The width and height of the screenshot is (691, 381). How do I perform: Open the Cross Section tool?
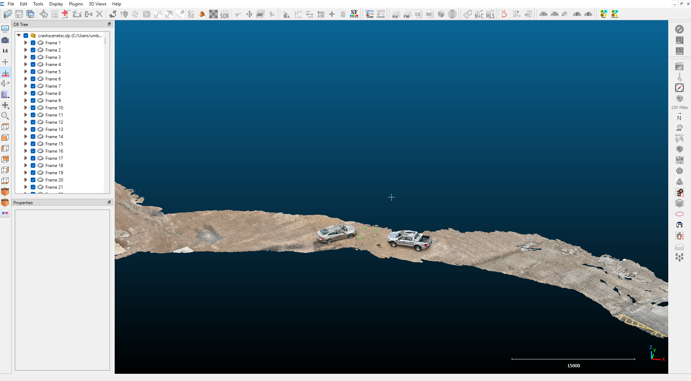coord(260,14)
